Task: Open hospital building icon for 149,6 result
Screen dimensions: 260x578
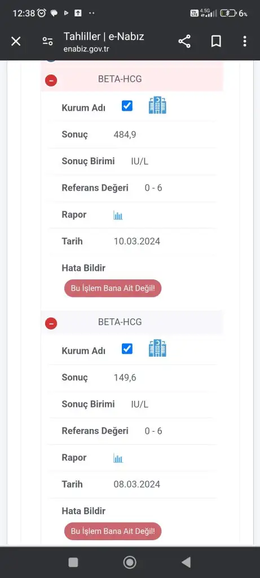Action: pos(157,348)
